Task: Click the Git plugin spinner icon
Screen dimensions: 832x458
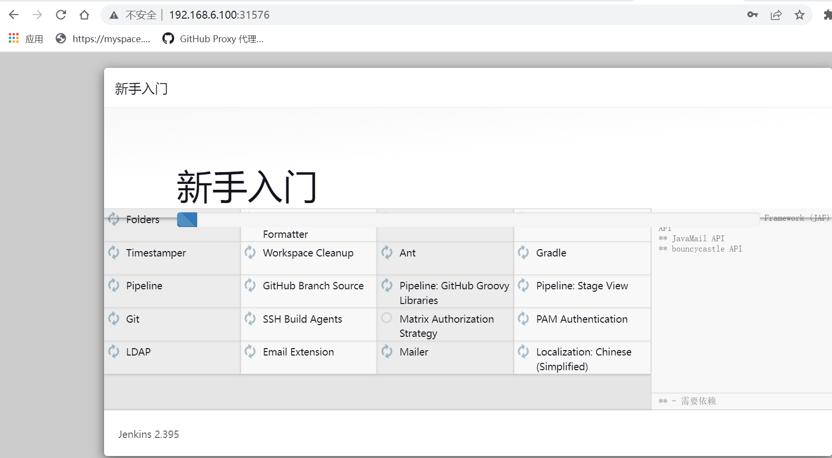Action: (114, 319)
